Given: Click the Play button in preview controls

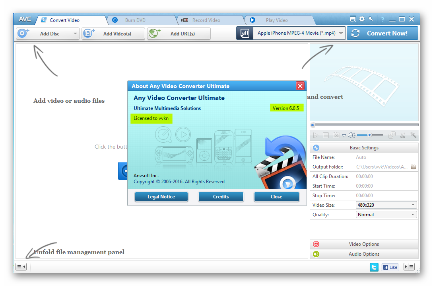Looking at the screenshot, I should (x=316, y=135).
